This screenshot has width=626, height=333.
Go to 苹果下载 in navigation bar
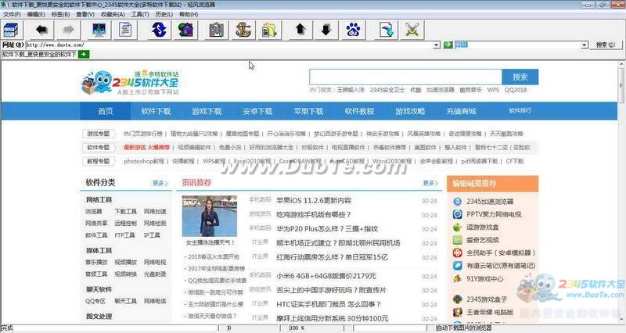click(308, 111)
